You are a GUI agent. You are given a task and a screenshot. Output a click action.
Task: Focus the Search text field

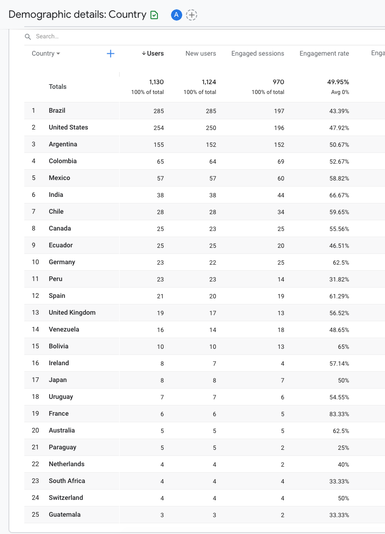[93, 36]
